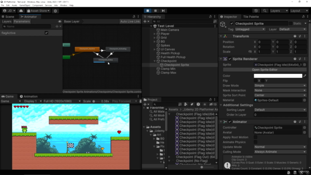311x175 pixels.
Task: Open the Layout dropdown
Action: click(299, 11)
